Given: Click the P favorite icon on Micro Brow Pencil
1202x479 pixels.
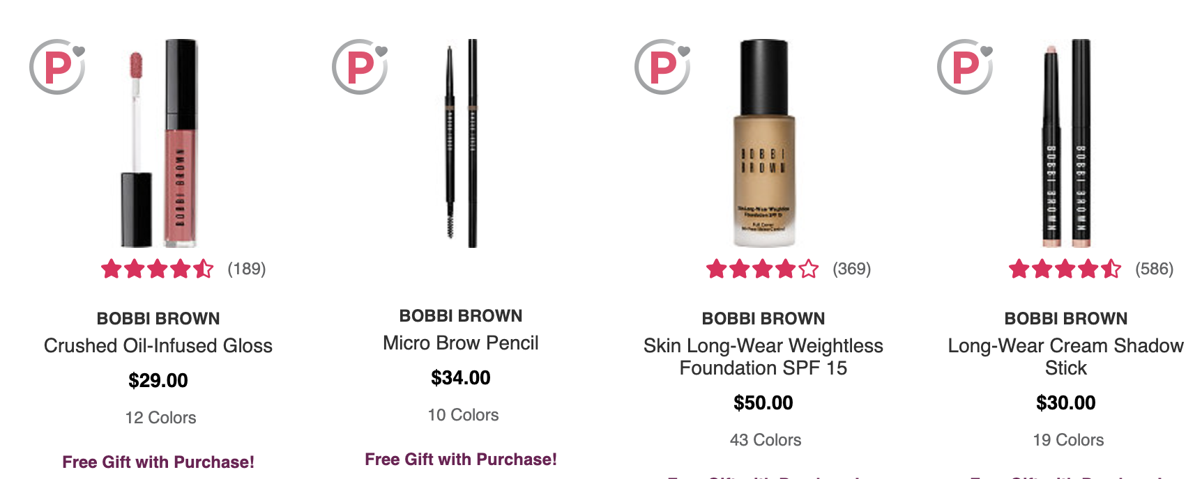Looking at the screenshot, I should point(360,67).
